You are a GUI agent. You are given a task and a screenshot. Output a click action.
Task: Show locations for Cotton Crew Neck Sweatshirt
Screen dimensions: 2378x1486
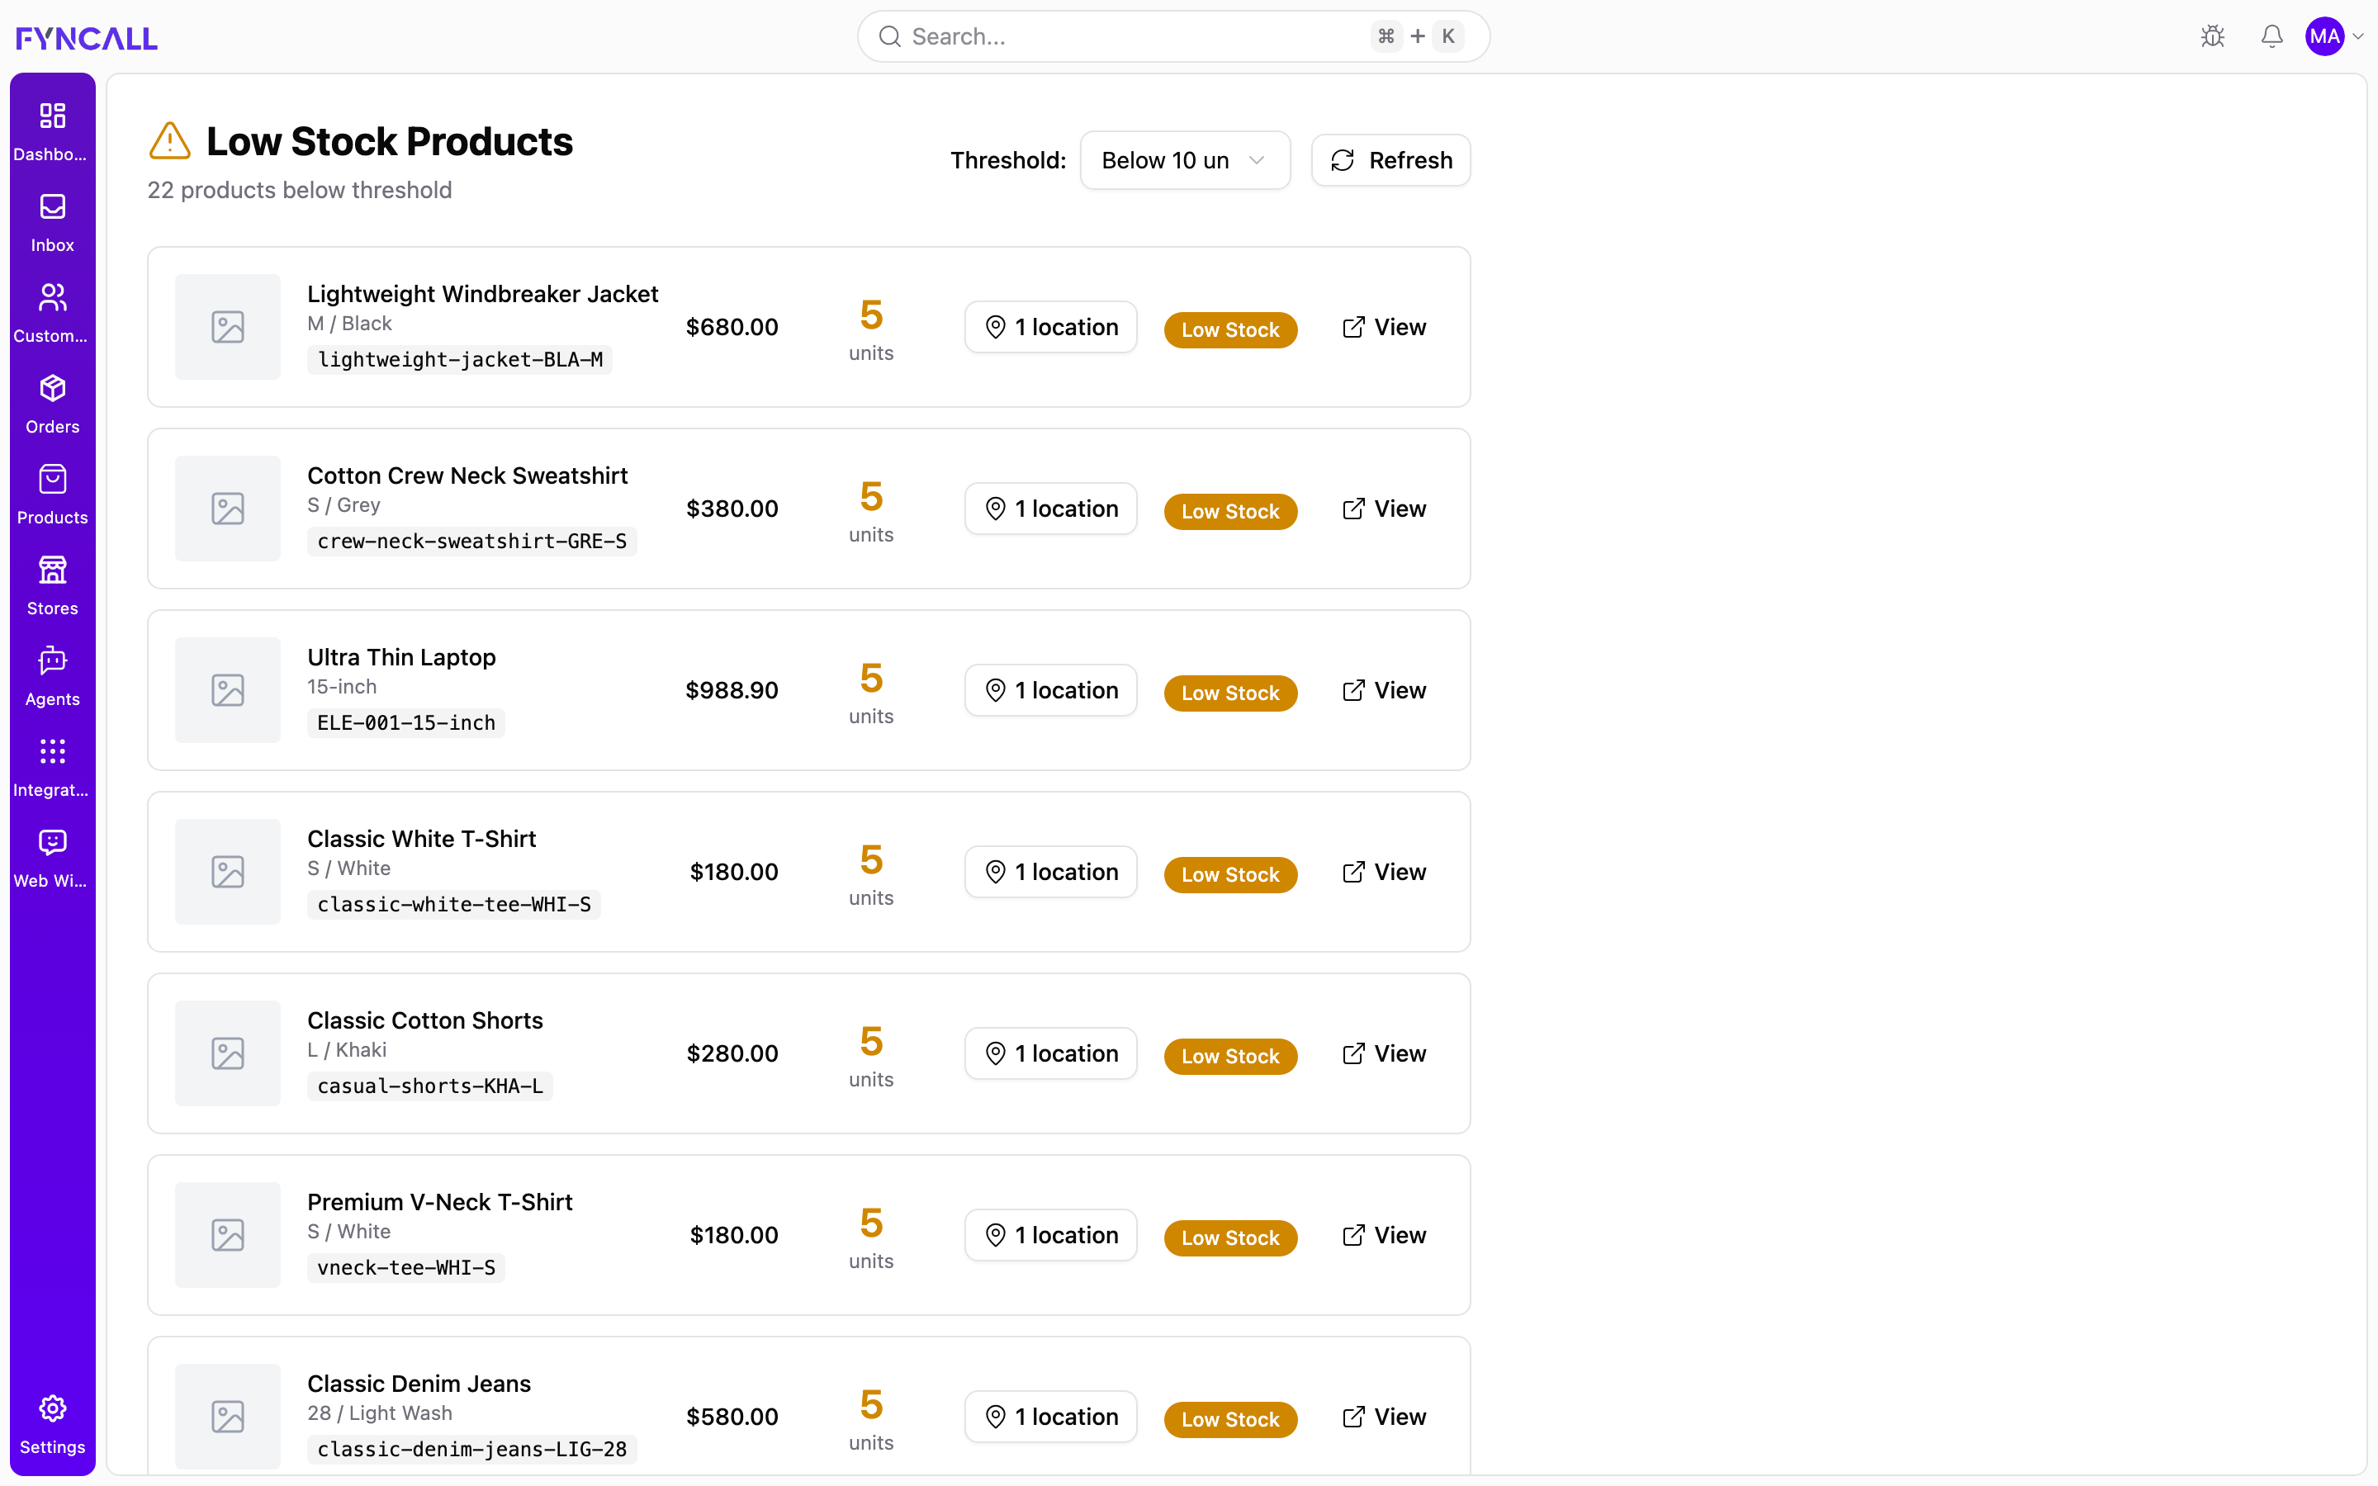1050,509
